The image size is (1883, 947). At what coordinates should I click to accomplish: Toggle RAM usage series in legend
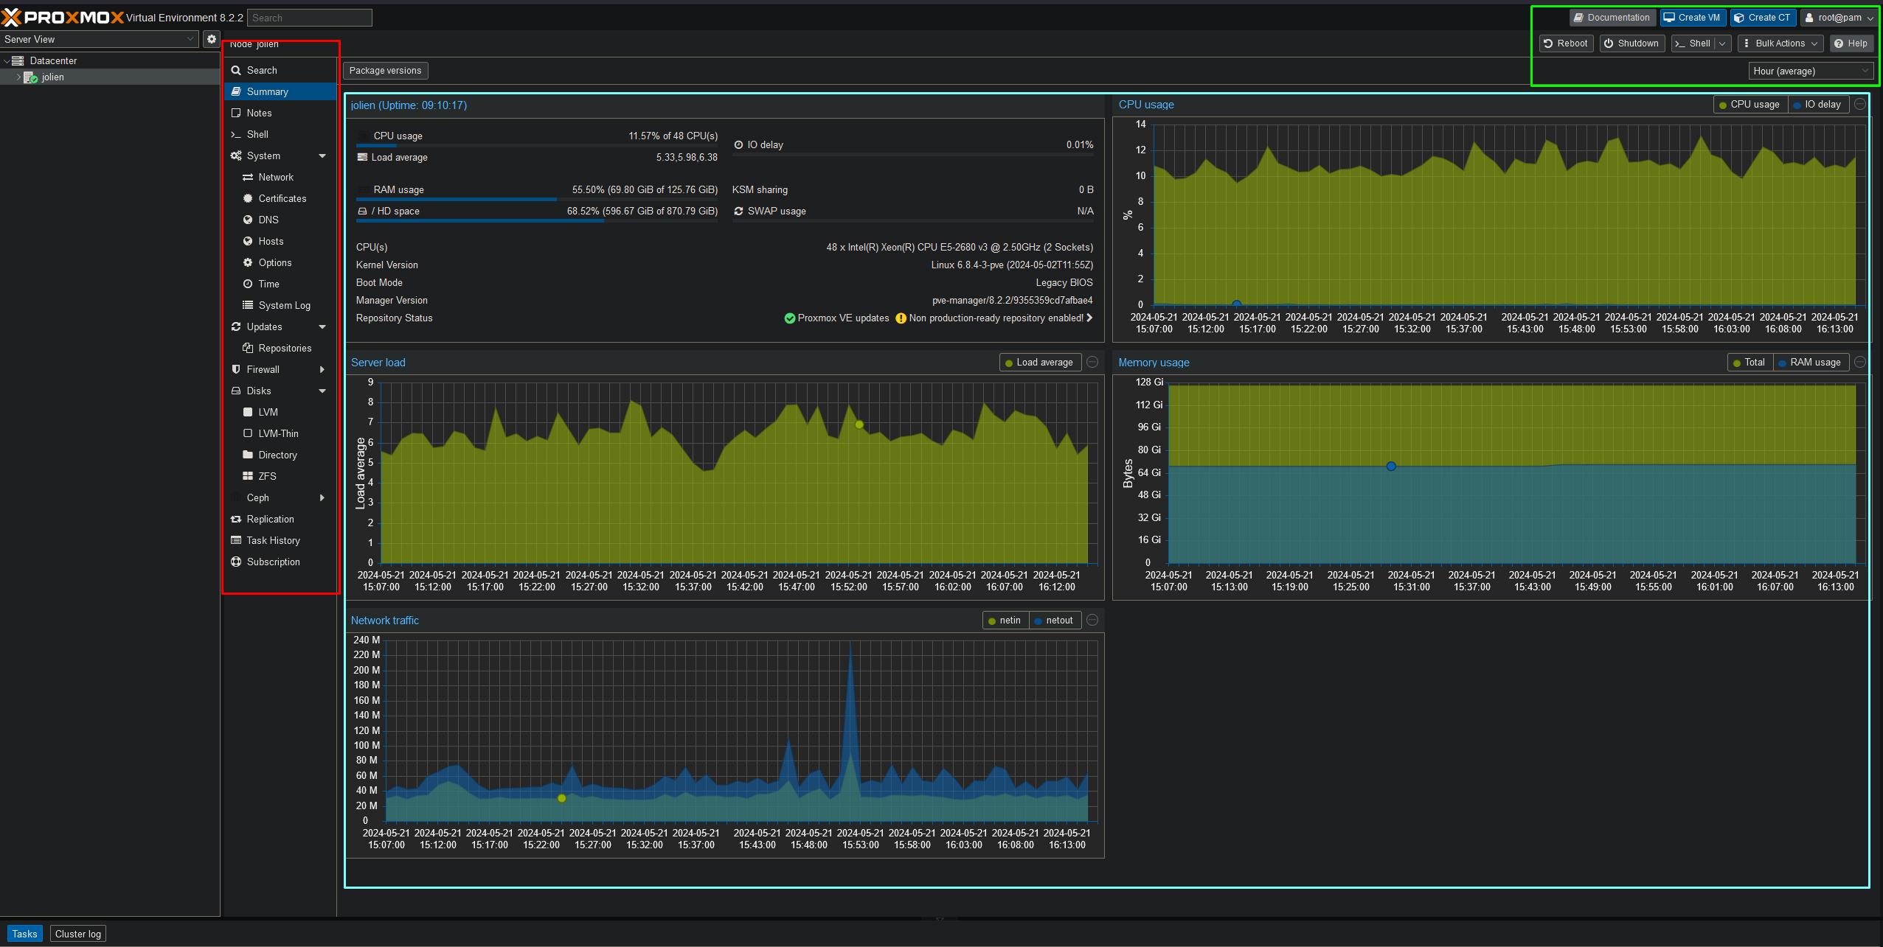tap(1810, 363)
